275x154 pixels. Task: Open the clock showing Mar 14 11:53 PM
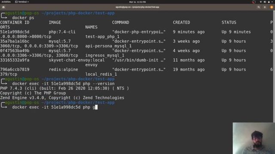(x=137, y=2)
